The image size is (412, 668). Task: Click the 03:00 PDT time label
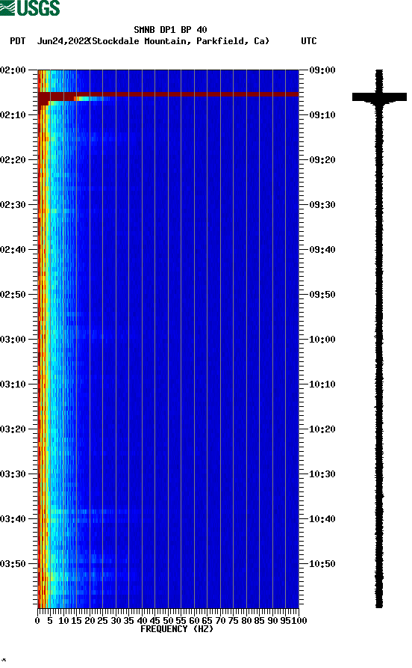[13, 340]
